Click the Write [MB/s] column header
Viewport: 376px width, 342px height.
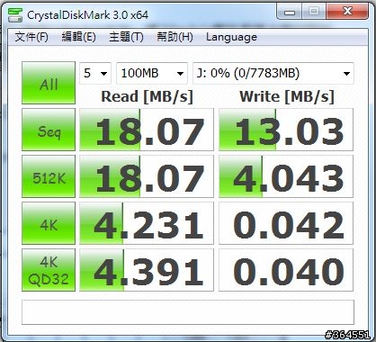click(x=287, y=97)
